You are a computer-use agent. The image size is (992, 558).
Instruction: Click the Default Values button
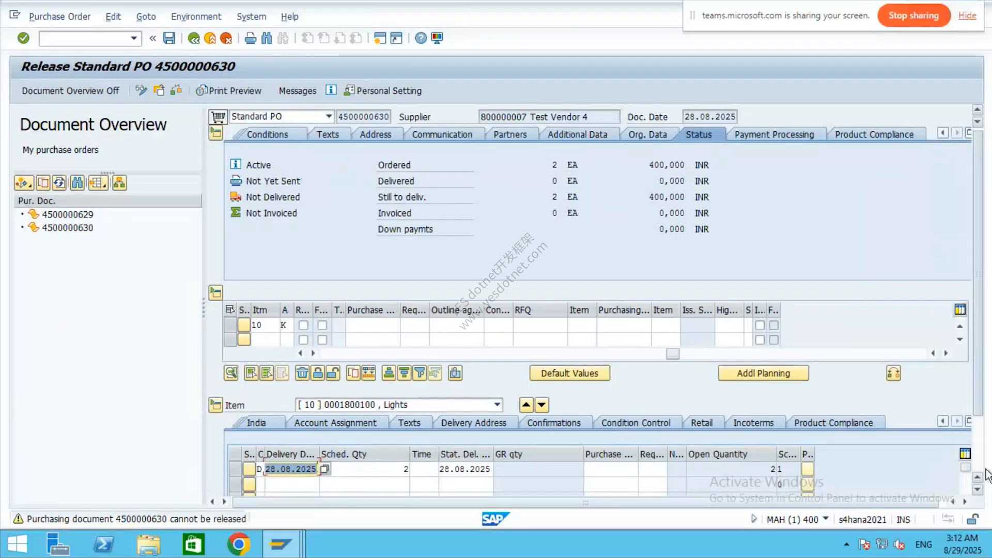569,373
